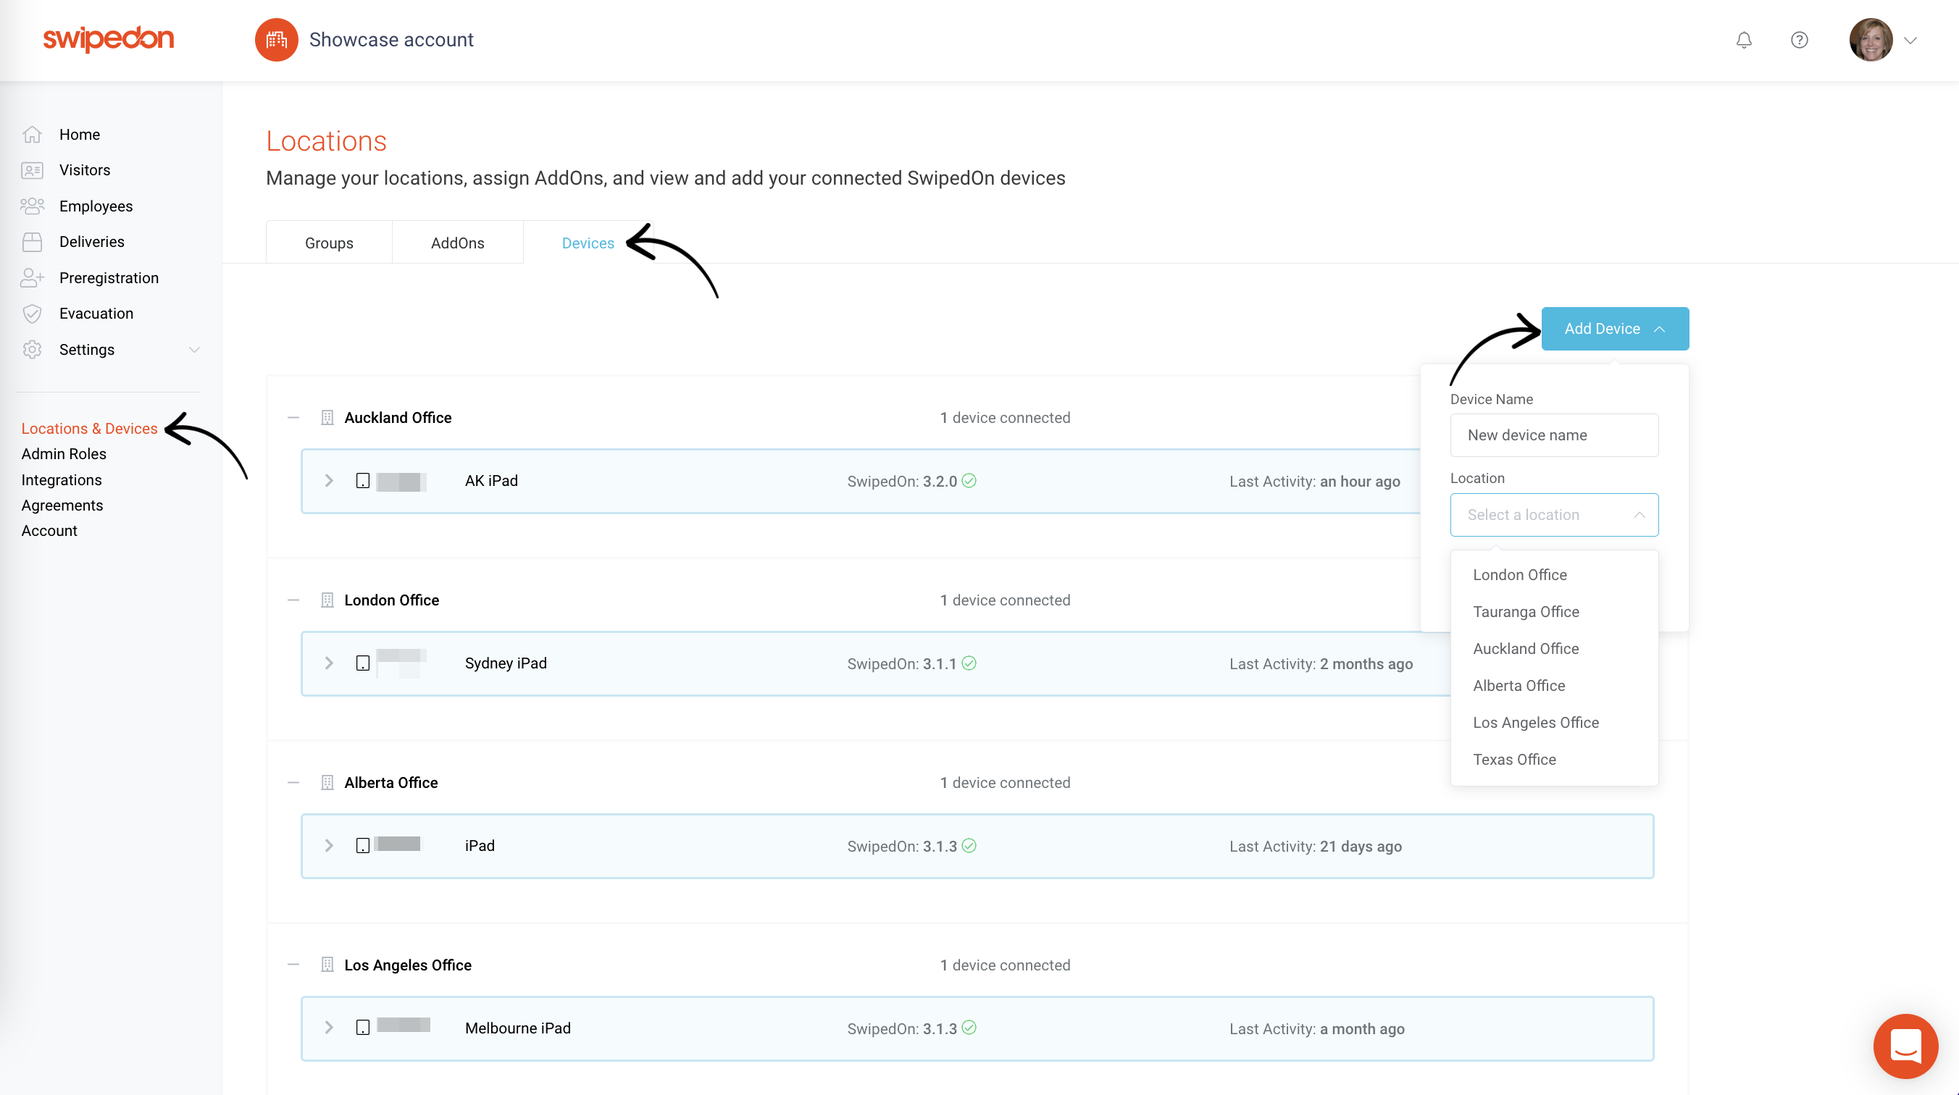Viewport: 1959px width, 1095px height.
Task: Click the Sydney iPad tablet icon
Action: [363, 663]
